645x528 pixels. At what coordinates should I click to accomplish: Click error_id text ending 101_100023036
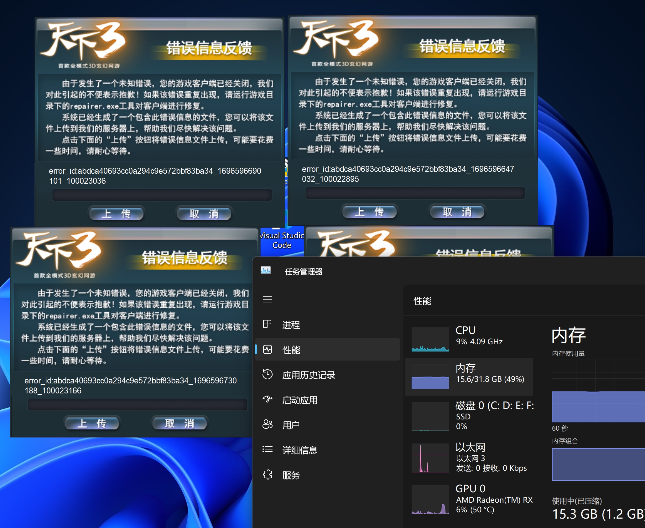155,176
